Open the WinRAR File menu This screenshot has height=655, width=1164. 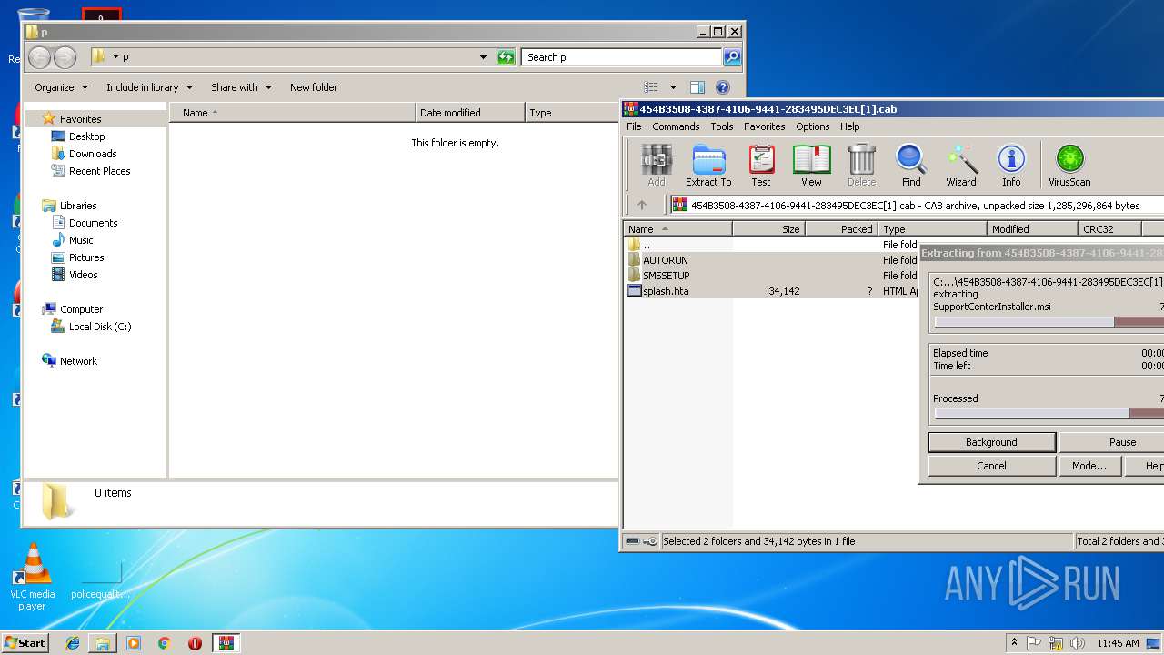[634, 126]
